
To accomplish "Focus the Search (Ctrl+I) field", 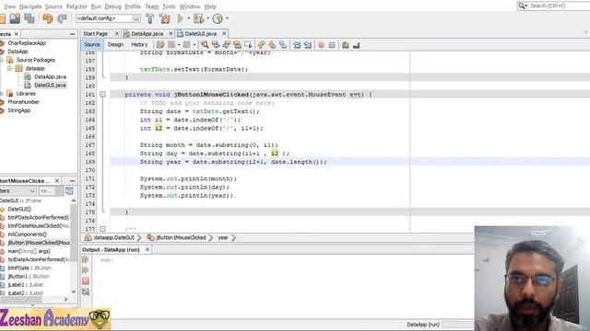I will (556, 6).
